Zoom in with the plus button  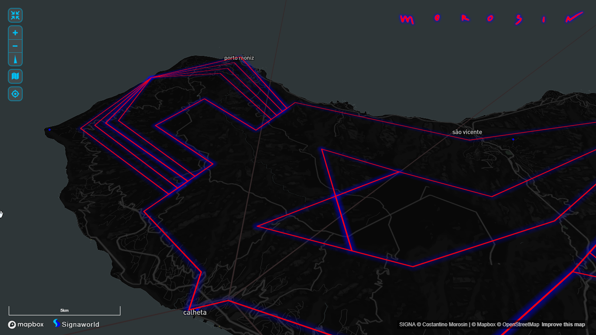coord(15,33)
